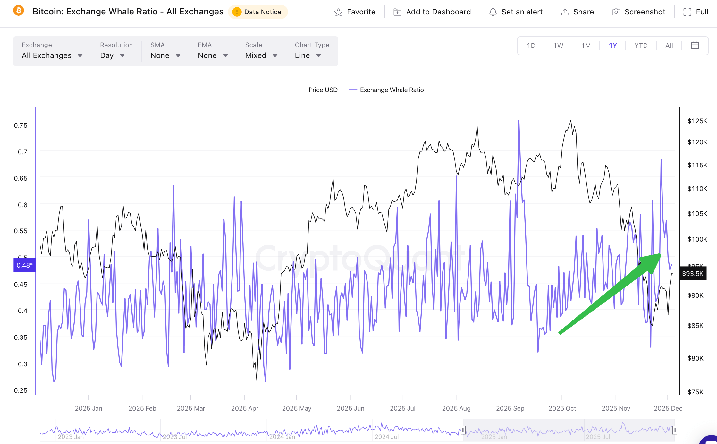
Task: Change Resolution from Day
Action: (x=112, y=55)
